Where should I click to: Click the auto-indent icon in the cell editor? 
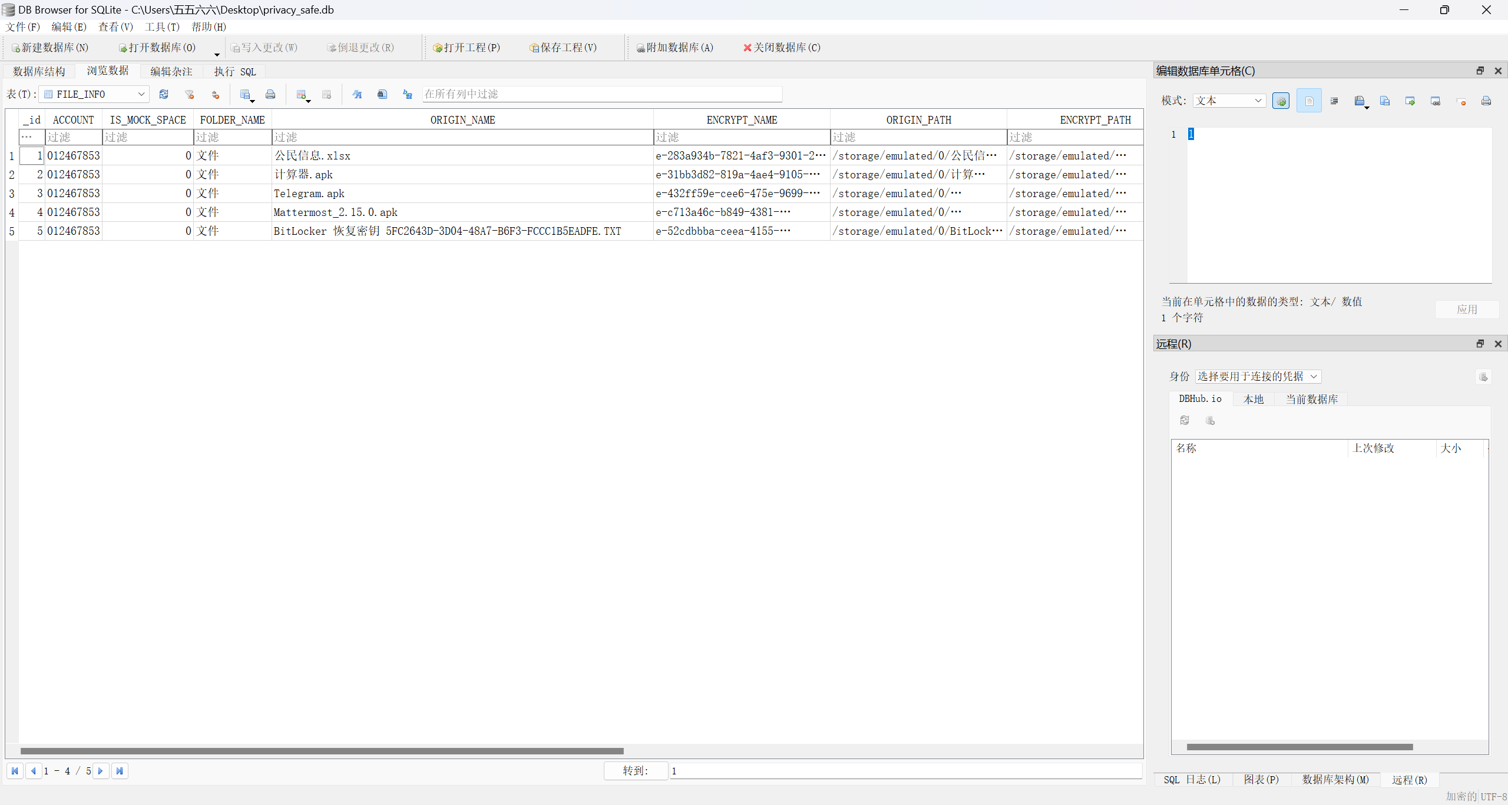[1334, 101]
